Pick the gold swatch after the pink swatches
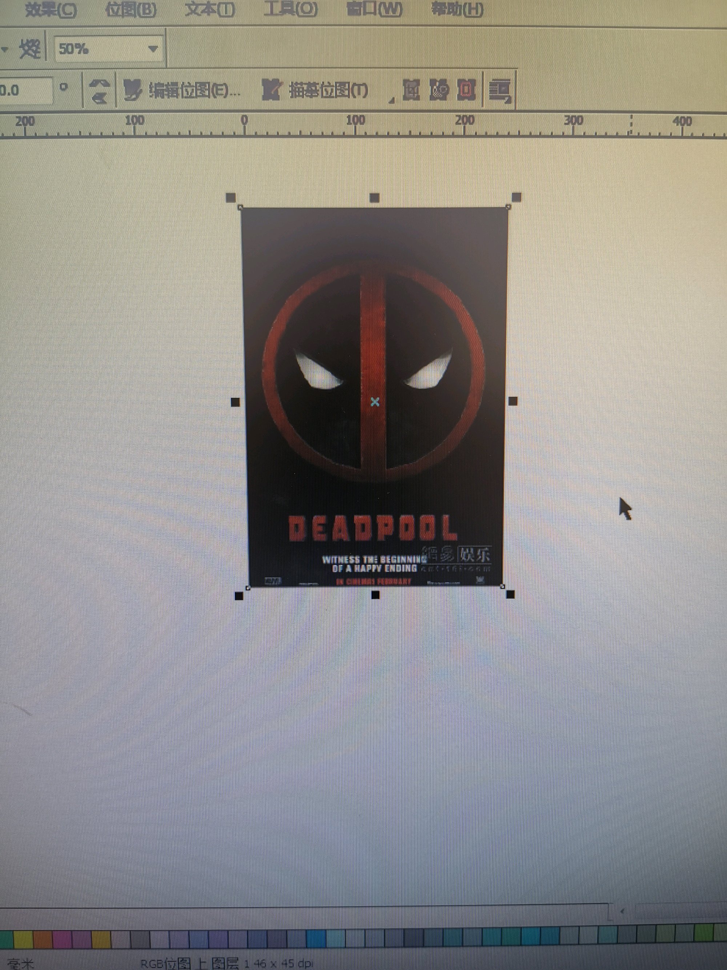This screenshot has height=970, width=727. point(101,940)
